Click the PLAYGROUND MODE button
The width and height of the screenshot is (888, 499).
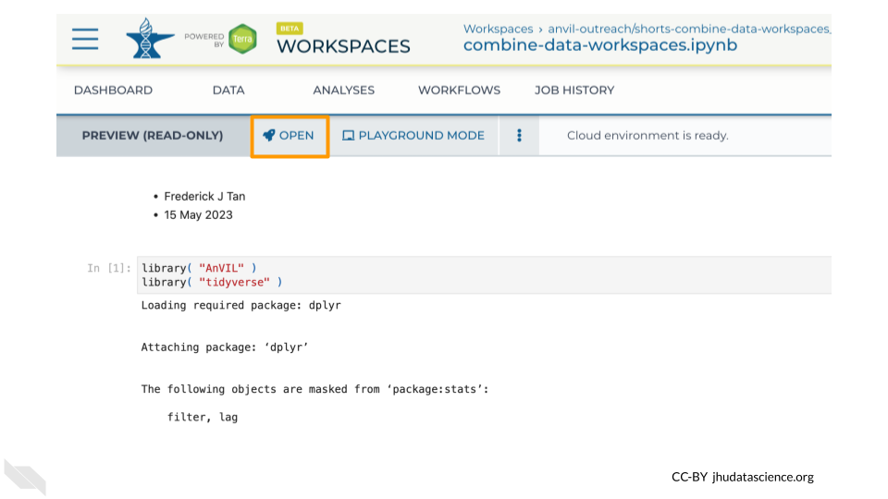coord(414,136)
